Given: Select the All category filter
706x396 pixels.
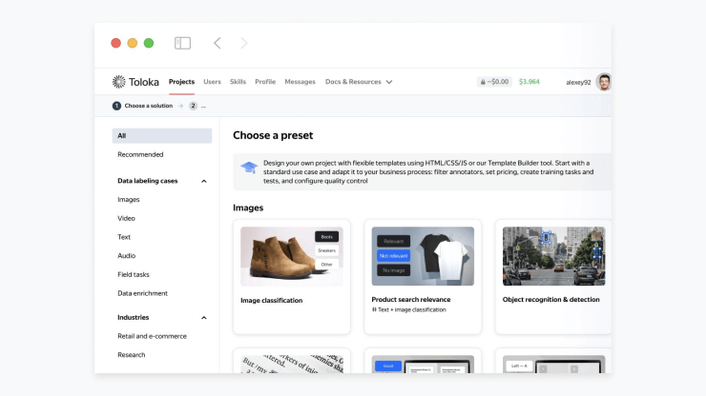Looking at the screenshot, I should (162, 136).
